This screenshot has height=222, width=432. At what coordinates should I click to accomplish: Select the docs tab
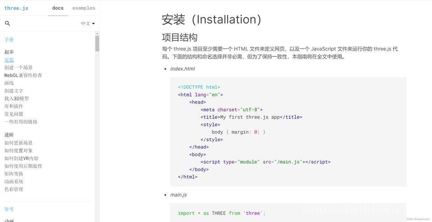(x=58, y=8)
